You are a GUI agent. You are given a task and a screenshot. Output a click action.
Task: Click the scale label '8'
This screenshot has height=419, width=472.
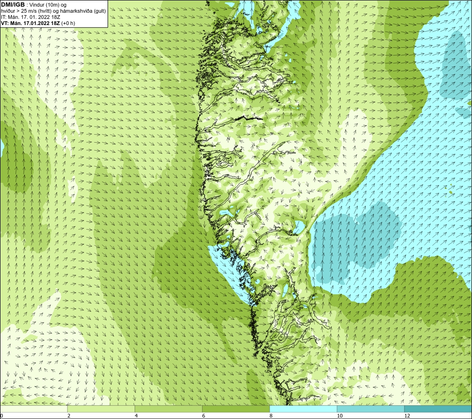click(271, 416)
